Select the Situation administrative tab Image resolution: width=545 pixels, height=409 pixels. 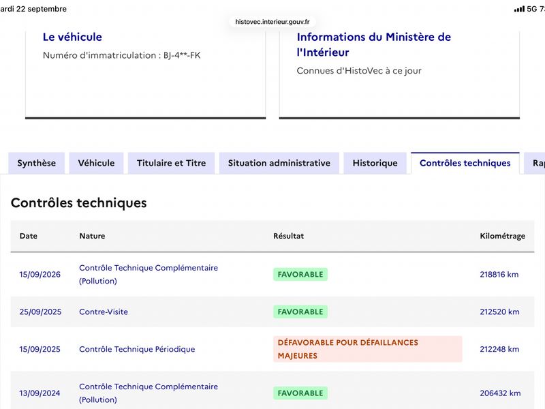click(x=279, y=163)
